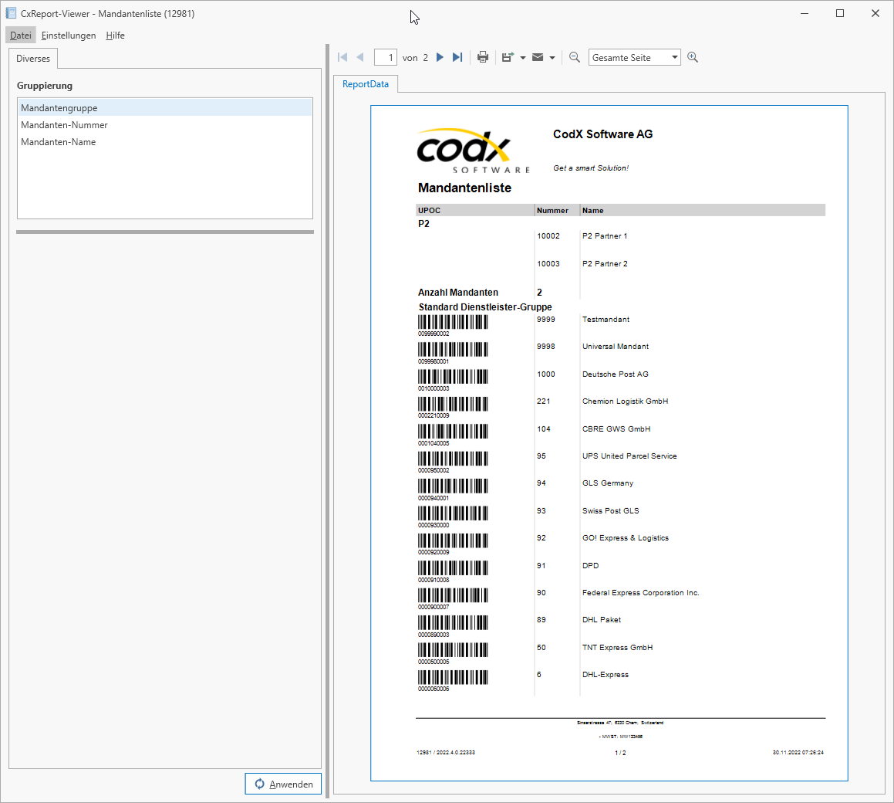This screenshot has width=894, height=803.
Task: Go to next page of report
Action: pos(440,57)
